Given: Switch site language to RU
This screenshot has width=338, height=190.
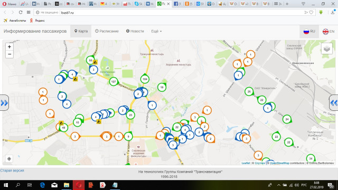Looking at the screenshot, I should [x=309, y=32].
